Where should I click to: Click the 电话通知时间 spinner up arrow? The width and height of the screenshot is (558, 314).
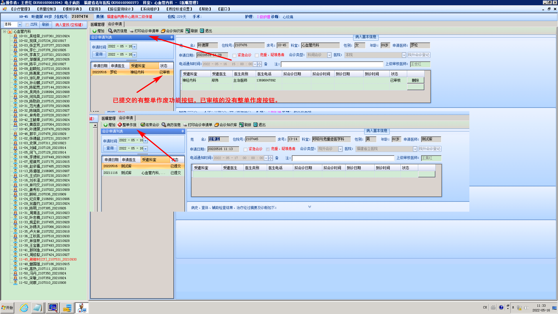coord(260,63)
